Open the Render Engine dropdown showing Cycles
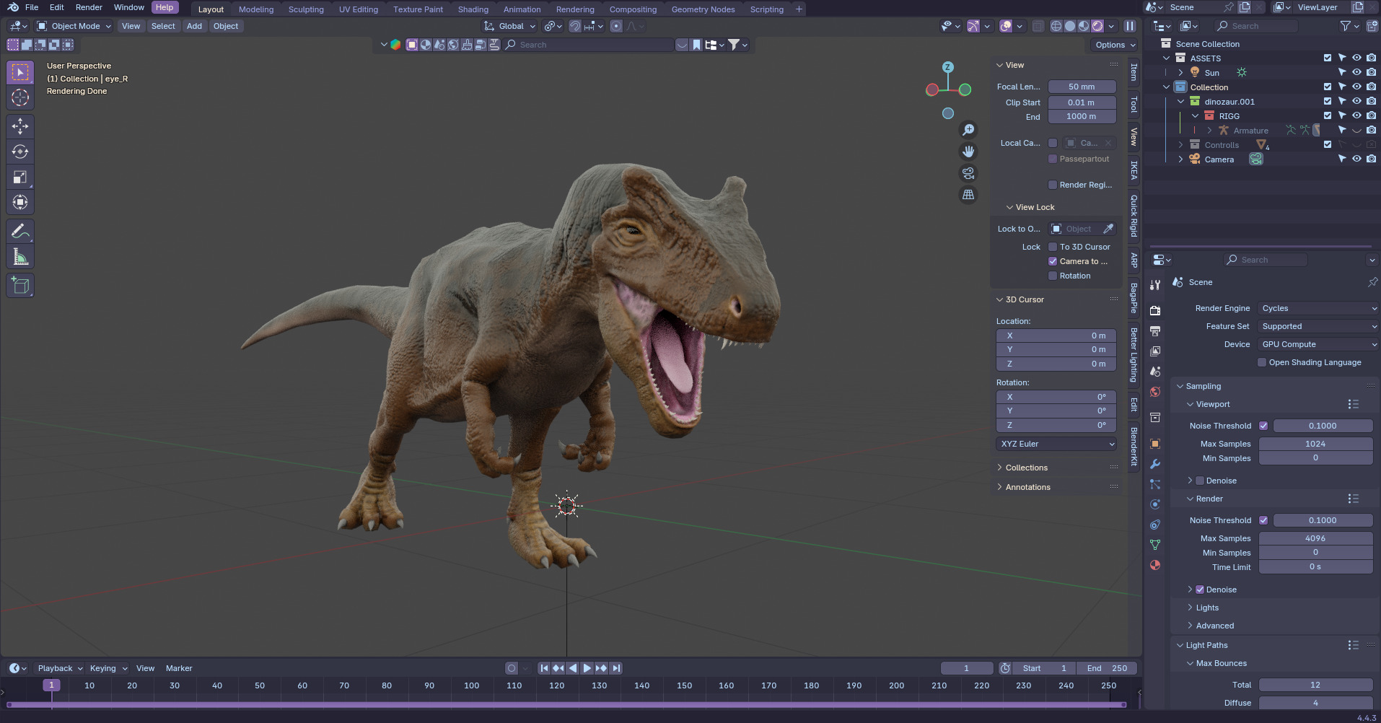Image resolution: width=1381 pixels, height=723 pixels. [1318, 308]
